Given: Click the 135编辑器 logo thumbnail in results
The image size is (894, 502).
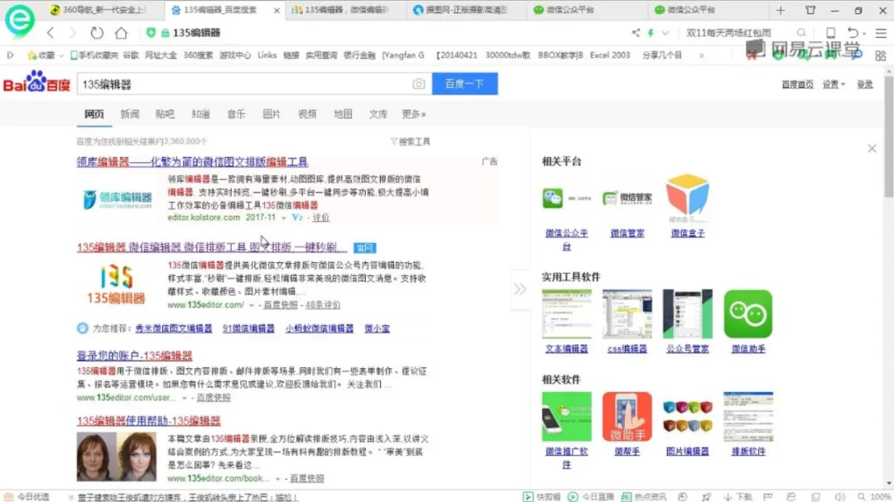Looking at the screenshot, I should click(117, 284).
